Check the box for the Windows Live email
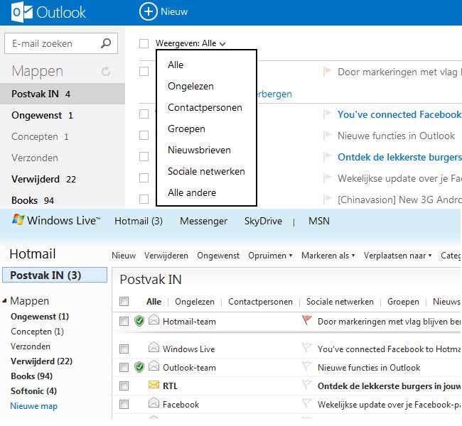Viewport: 462px width, 426px height. (124, 349)
